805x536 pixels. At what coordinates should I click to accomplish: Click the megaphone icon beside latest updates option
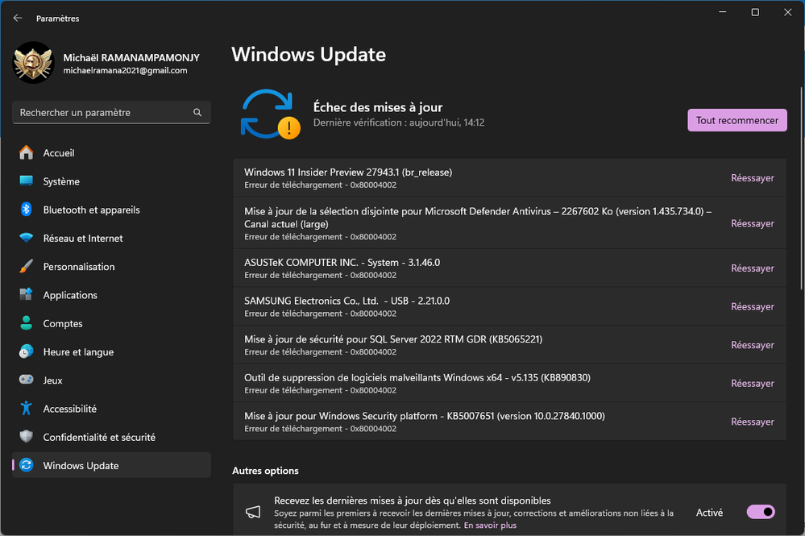pyautogui.click(x=253, y=512)
